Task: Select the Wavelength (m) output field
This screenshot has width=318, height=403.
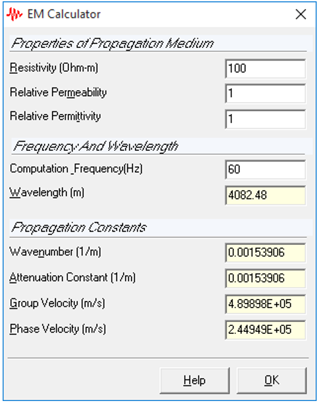Action: pyautogui.click(x=265, y=196)
